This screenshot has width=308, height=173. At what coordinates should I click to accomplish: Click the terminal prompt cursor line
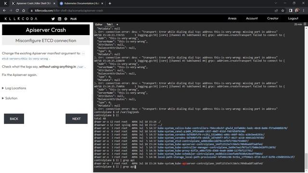click(115, 167)
